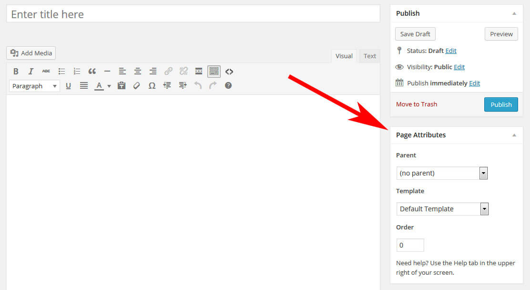Insert a horizontal line
Screen dimensions: 530x290
point(107,71)
